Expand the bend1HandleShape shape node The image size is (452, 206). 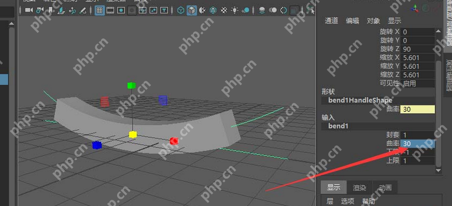tap(378, 101)
